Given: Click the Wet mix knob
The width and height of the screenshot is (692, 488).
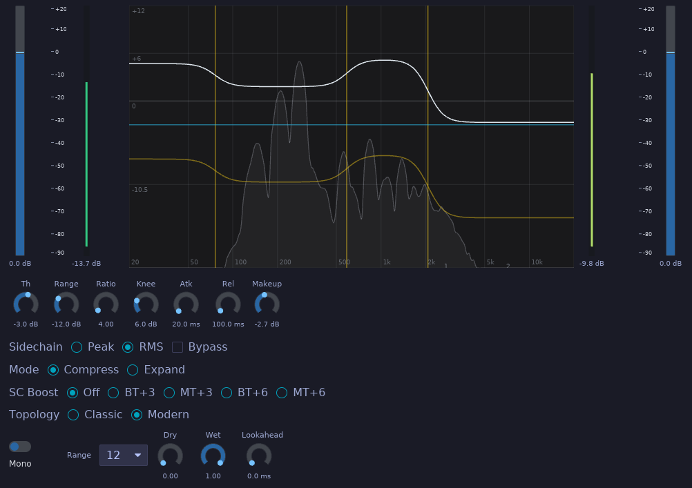Looking at the screenshot, I should [x=213, y=456].
